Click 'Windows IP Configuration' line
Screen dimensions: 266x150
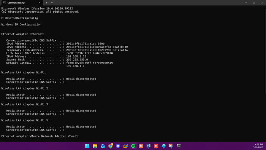(x=21, y=24)
